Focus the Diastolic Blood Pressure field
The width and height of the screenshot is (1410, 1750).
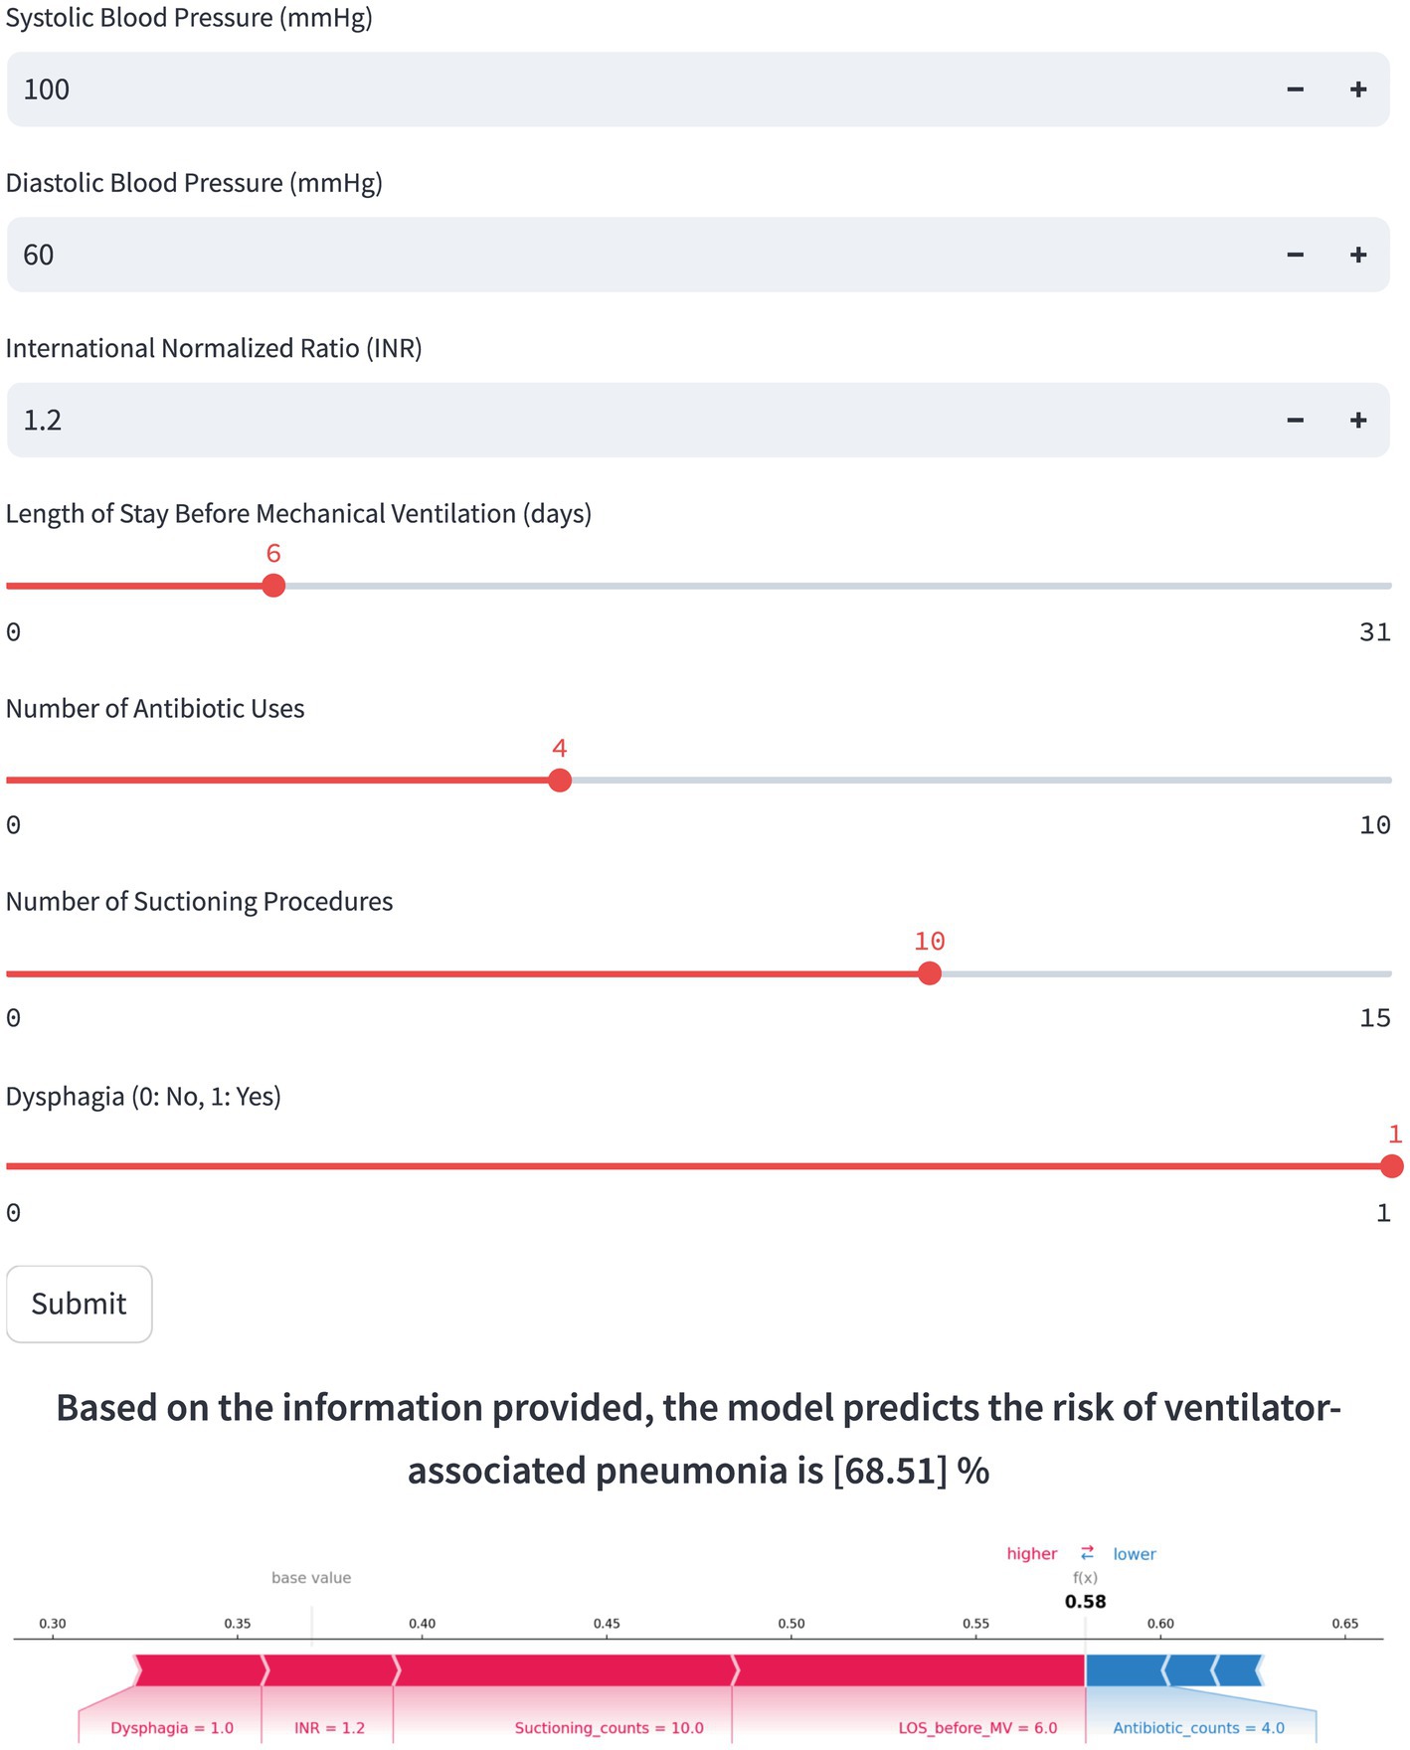pyautogui.click(x=636, y=255)
